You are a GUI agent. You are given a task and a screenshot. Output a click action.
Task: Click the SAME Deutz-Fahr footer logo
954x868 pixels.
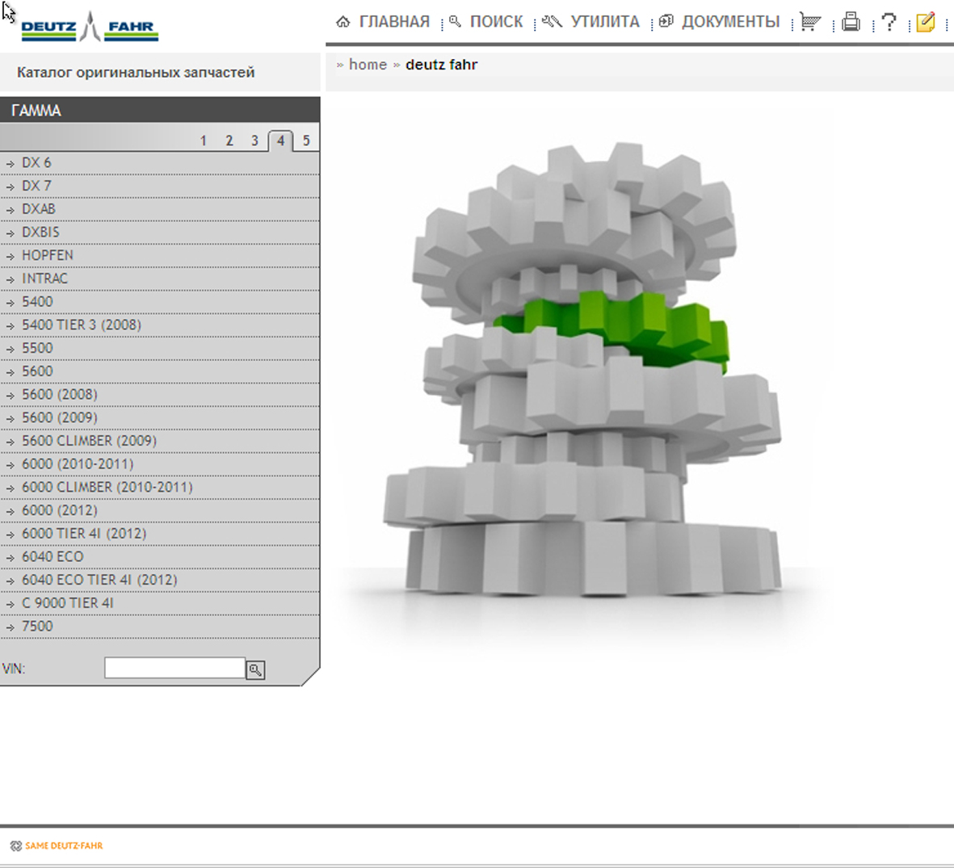57,845
